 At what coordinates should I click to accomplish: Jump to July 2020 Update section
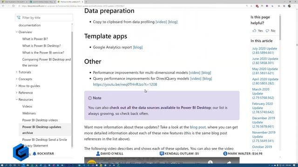click(x=264, y=51)
